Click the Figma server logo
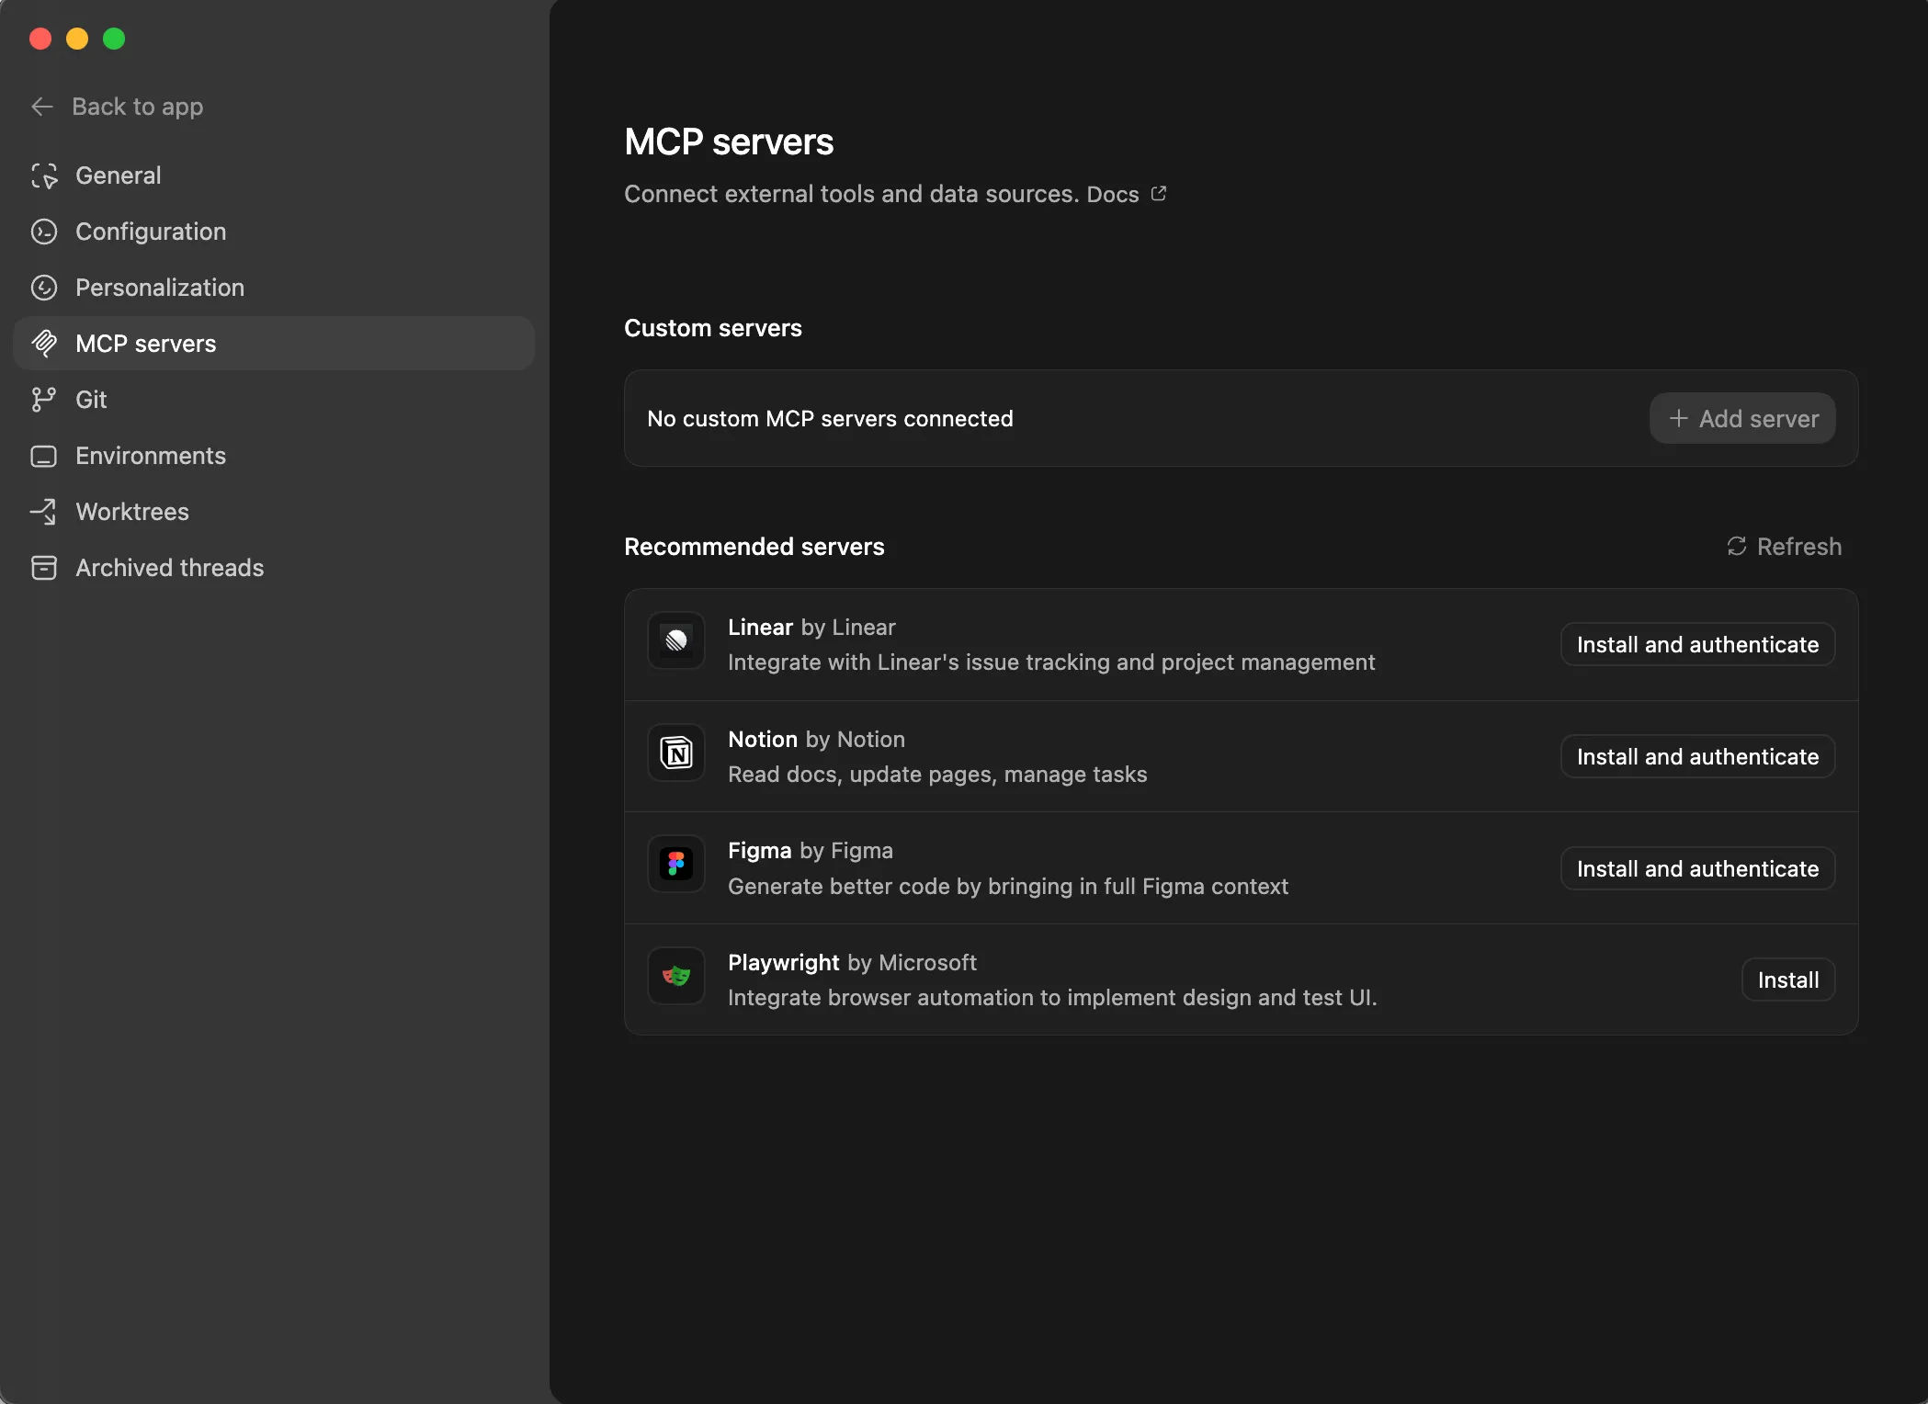Image resolution: width=1928 pixels, height=1404 pixels. tap(675, 865)
